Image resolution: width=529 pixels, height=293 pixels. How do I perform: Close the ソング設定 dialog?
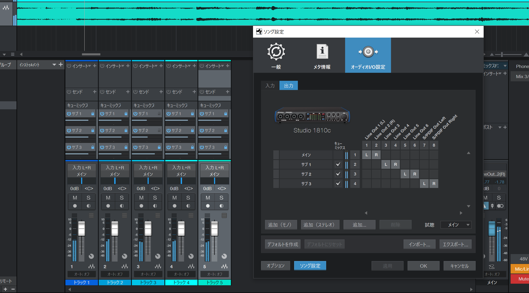(x=477, y=32)
